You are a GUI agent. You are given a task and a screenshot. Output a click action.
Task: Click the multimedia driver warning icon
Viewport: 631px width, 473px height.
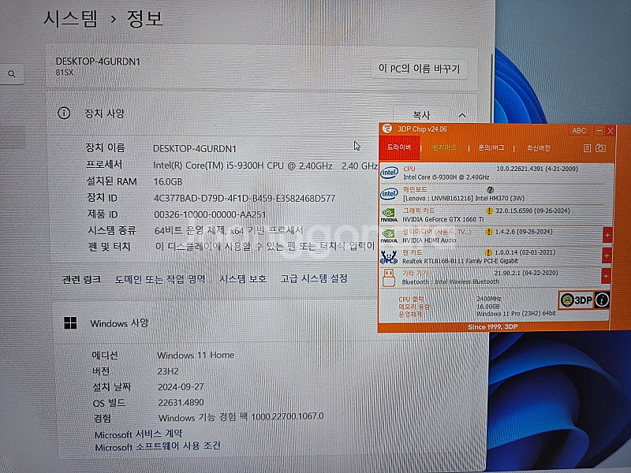click(x=489, y=232)
